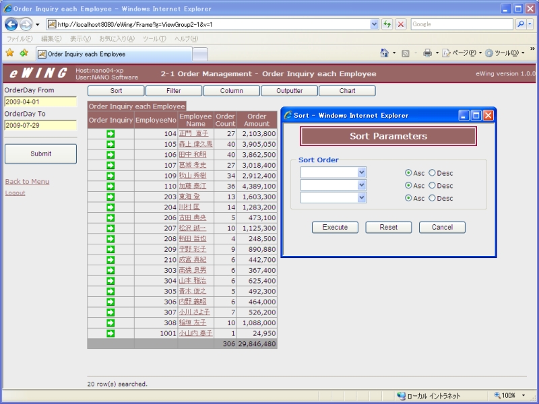Image resolution: width=539 pixels, height=404 pixels.
Task: Click the OrderDay To date field
Action: point(40,125)
